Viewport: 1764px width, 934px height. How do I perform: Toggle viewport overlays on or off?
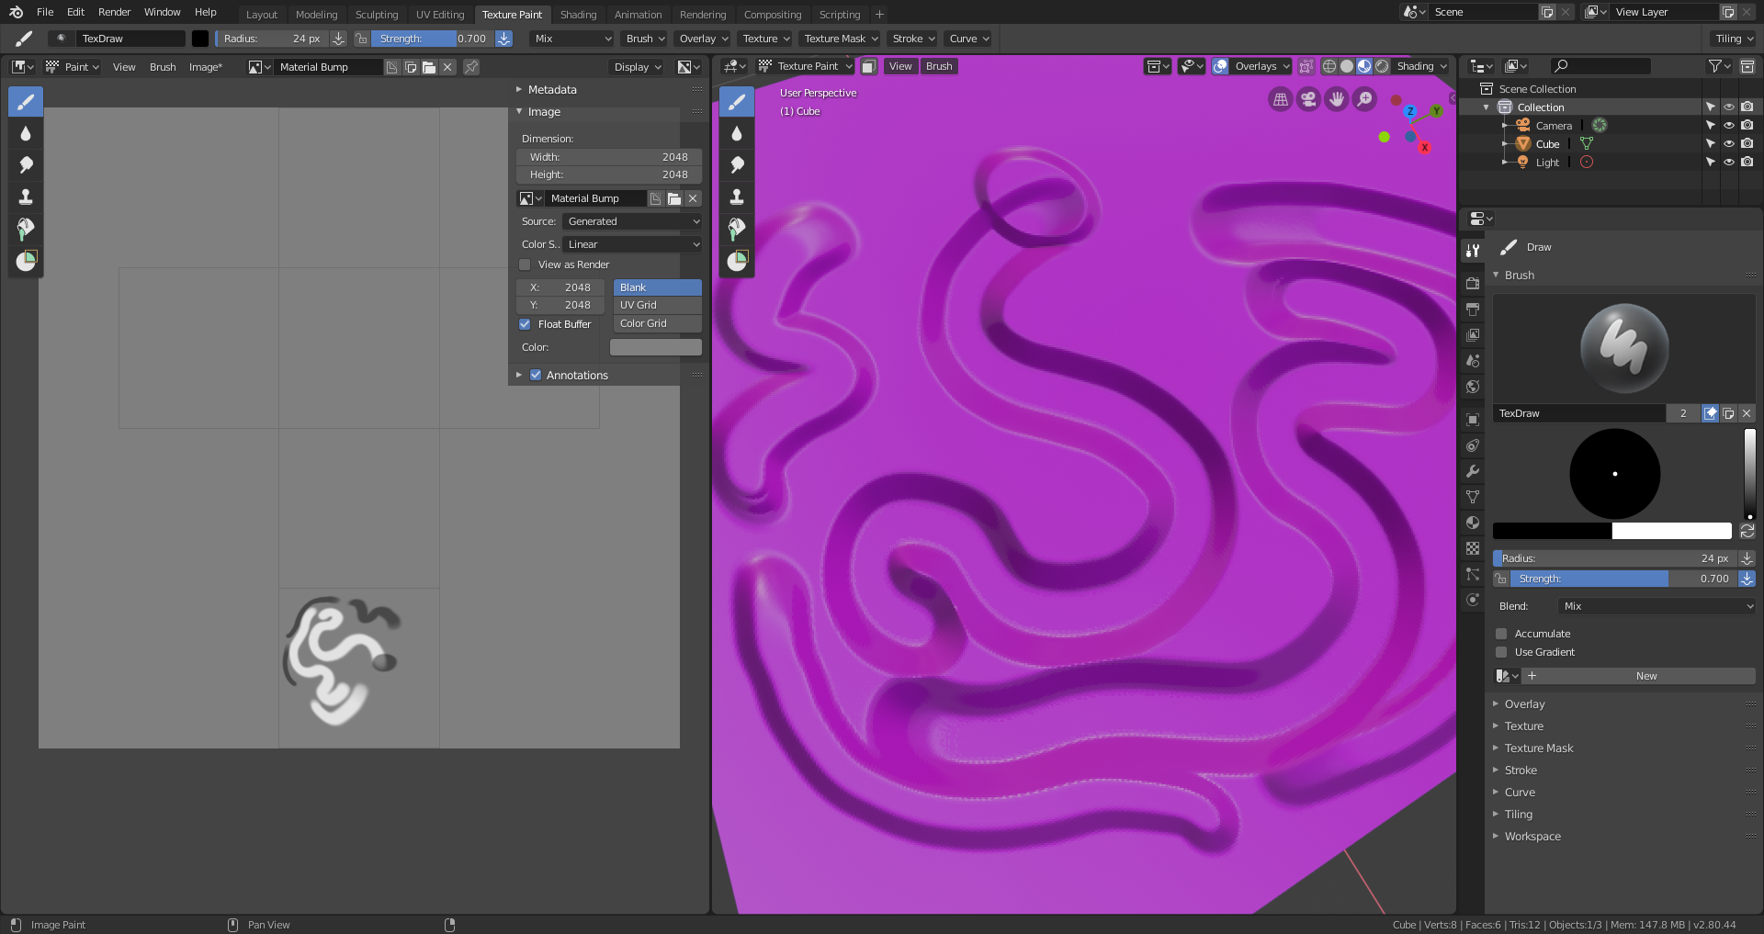1220,66
